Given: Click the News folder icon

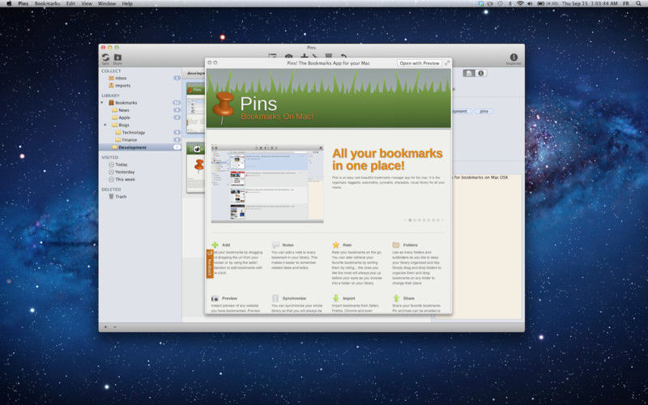Looking at the screenshot, I should 115,110.
